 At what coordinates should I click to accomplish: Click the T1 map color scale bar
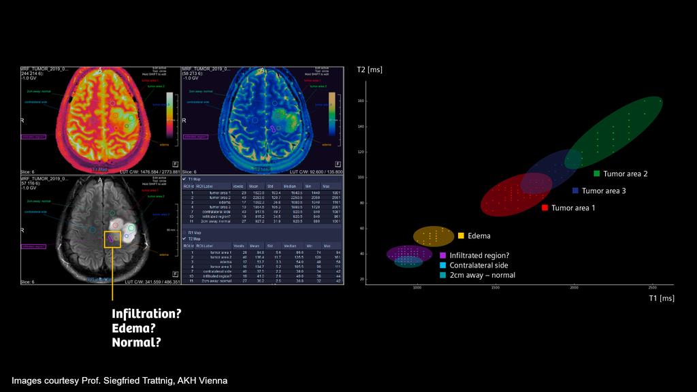(170, 114)
